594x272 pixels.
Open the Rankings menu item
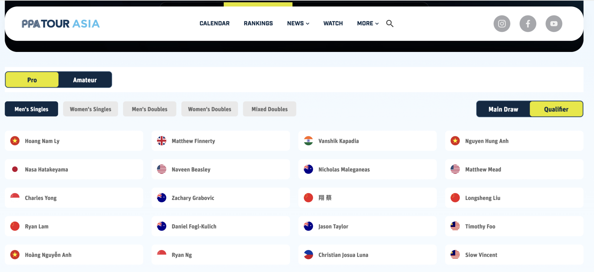click(258, 23)
